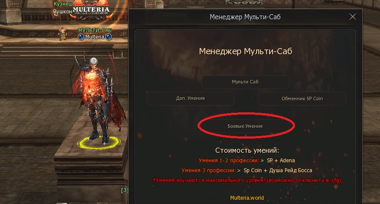Click the Умения 3 профессии cost line

tap(247, 170)
